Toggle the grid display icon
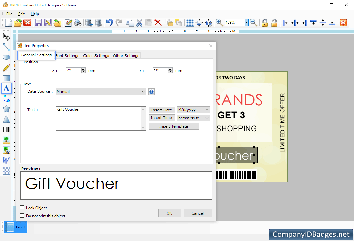 (190, 23)
